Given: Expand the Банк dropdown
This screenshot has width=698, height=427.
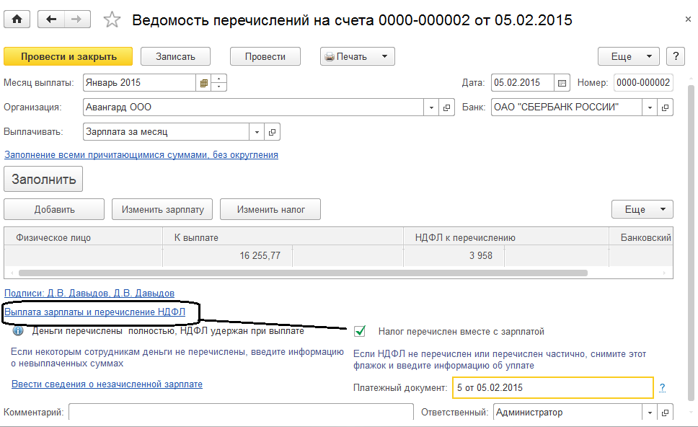Looking at the screenshot, I should (650, 107).
